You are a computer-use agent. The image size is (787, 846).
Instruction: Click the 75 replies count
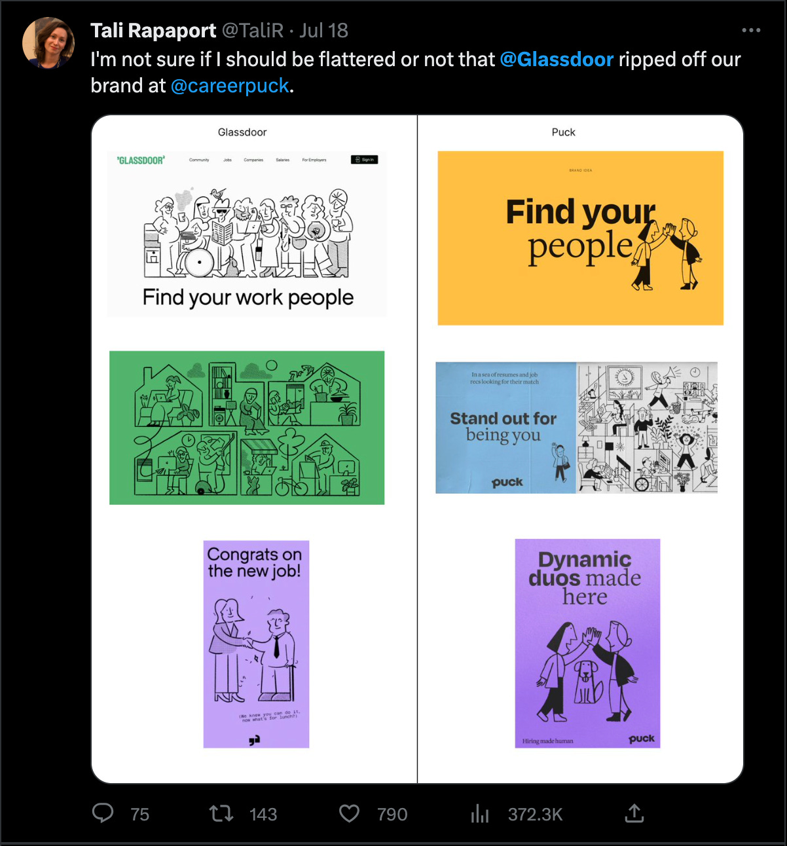pos(140,815)
